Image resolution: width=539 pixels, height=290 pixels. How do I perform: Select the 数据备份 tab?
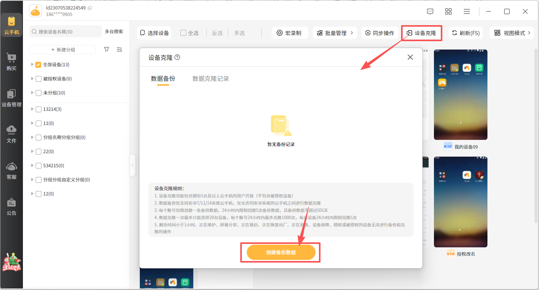(163, 79)
